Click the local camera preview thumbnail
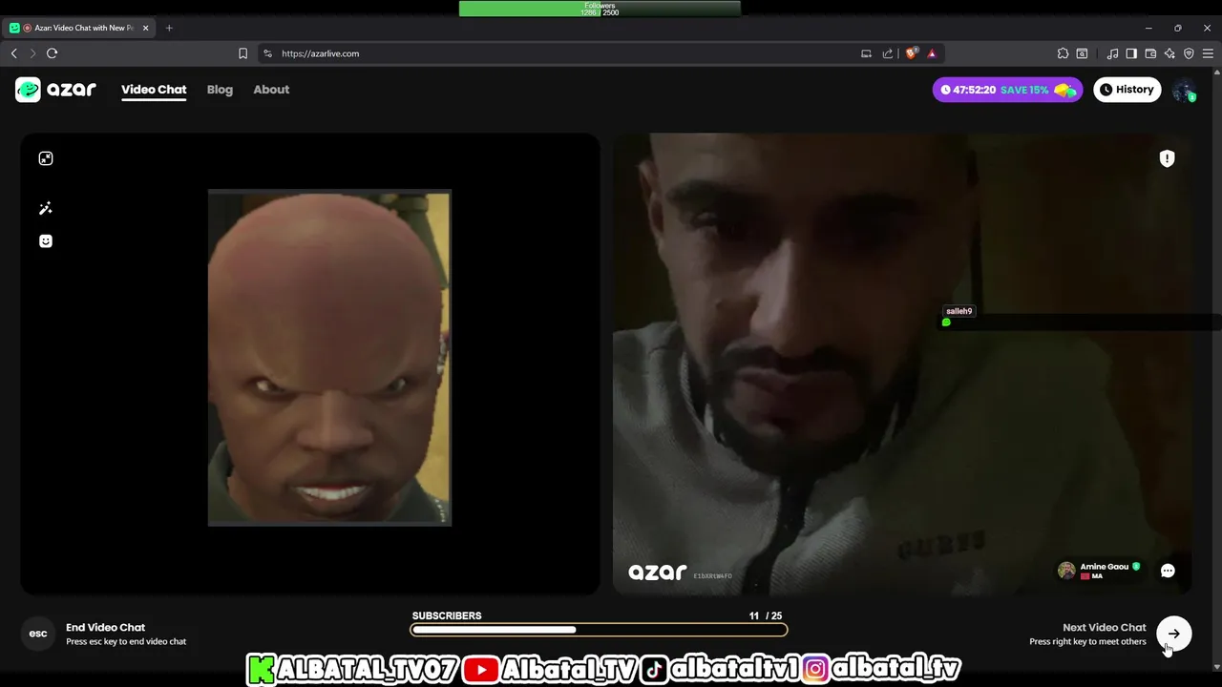The width and height of the screenshot is (1222, 687). (x=329, y=358)
